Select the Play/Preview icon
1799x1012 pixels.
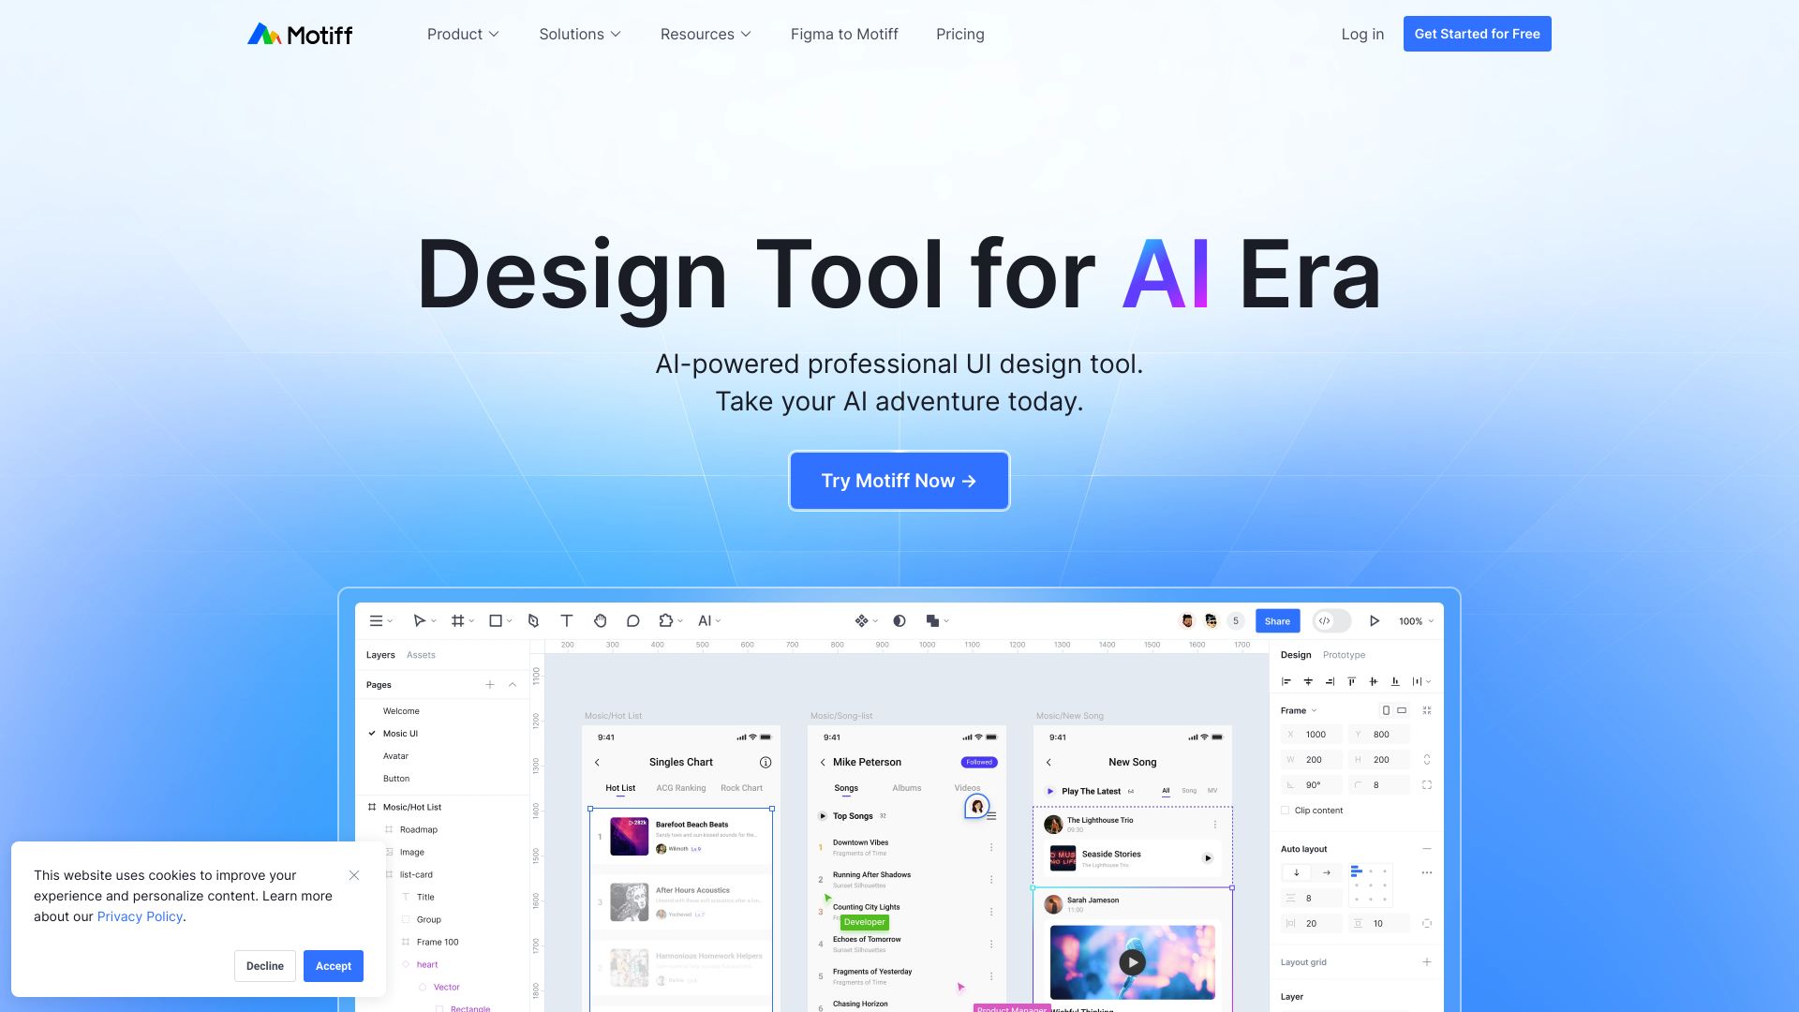(1375, 621)
